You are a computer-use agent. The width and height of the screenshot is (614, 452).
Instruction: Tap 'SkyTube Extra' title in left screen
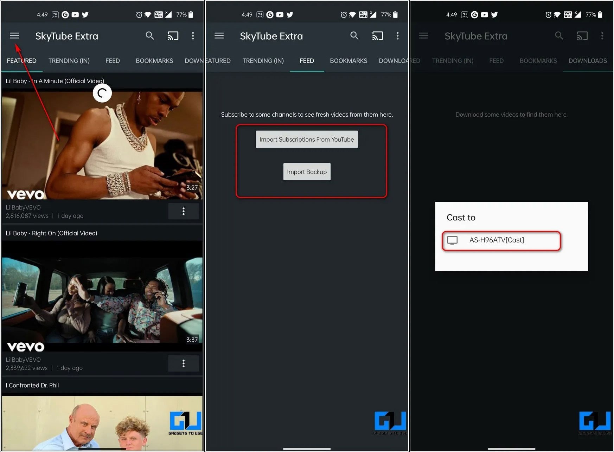point(67,36)
